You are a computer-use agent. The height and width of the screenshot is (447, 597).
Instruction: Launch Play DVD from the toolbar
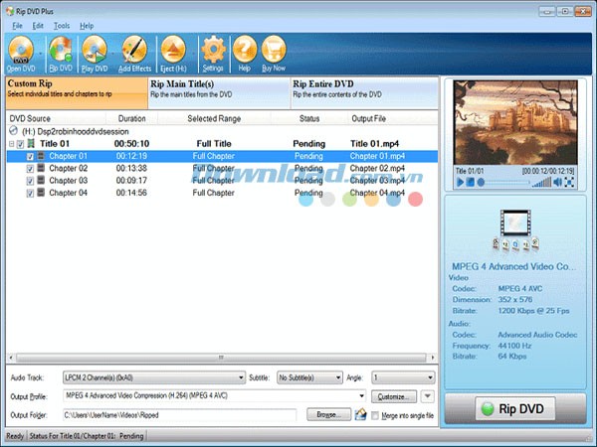[95, 50]
